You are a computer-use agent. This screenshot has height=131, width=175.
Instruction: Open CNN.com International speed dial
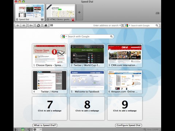point(125,56)
